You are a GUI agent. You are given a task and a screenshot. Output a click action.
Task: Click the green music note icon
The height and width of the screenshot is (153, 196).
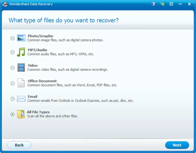pos(21,52)
